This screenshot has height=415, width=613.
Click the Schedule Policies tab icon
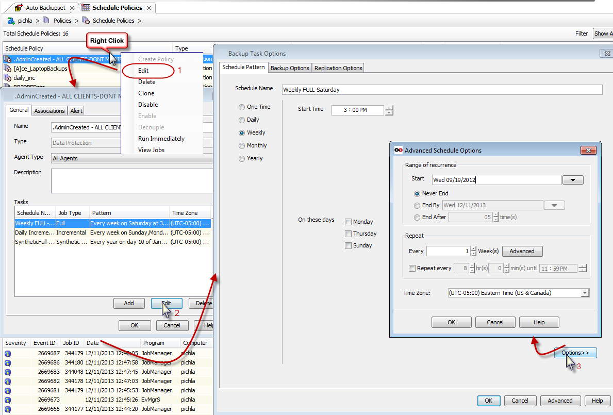(86, 7)
